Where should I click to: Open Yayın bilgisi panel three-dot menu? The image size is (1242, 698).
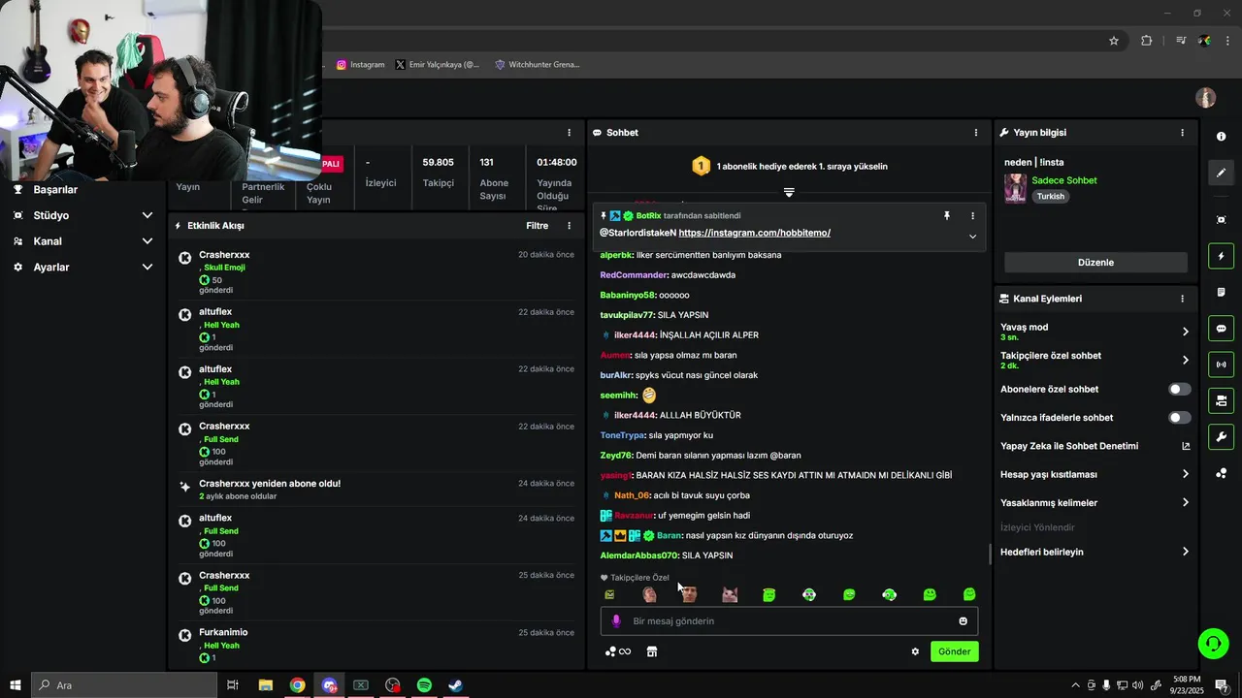[x=1182, y=132]
